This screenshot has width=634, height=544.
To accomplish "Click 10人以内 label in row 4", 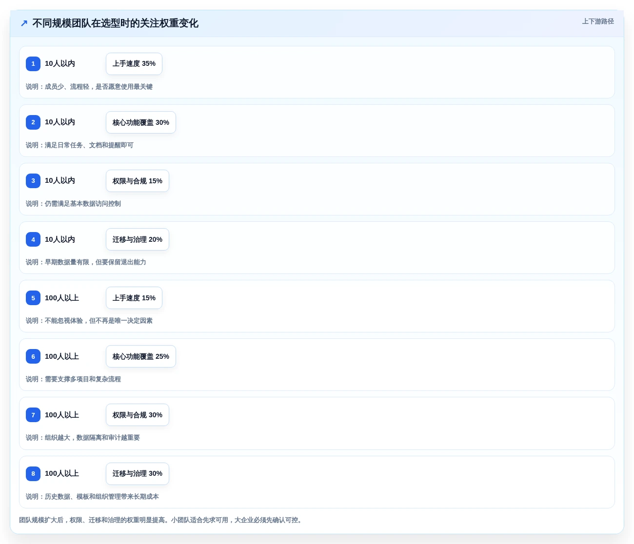I will pos(60,239).
